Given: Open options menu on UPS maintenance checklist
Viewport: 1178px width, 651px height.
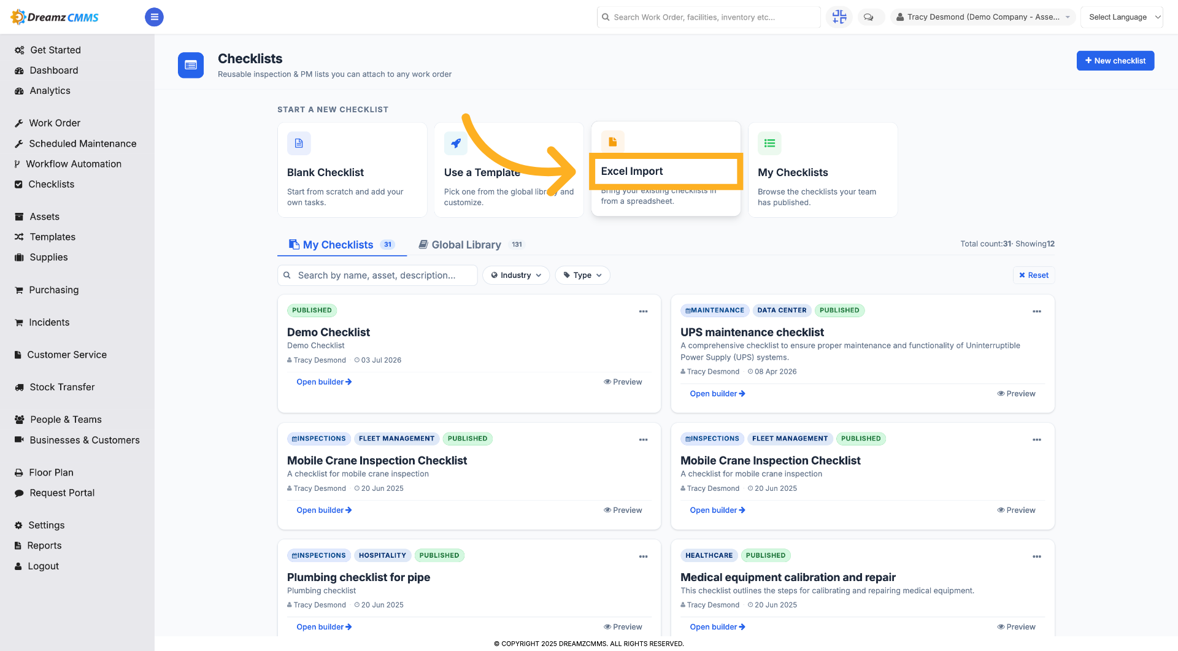Looking at the screenshot, I should (x=1037, y=312).
